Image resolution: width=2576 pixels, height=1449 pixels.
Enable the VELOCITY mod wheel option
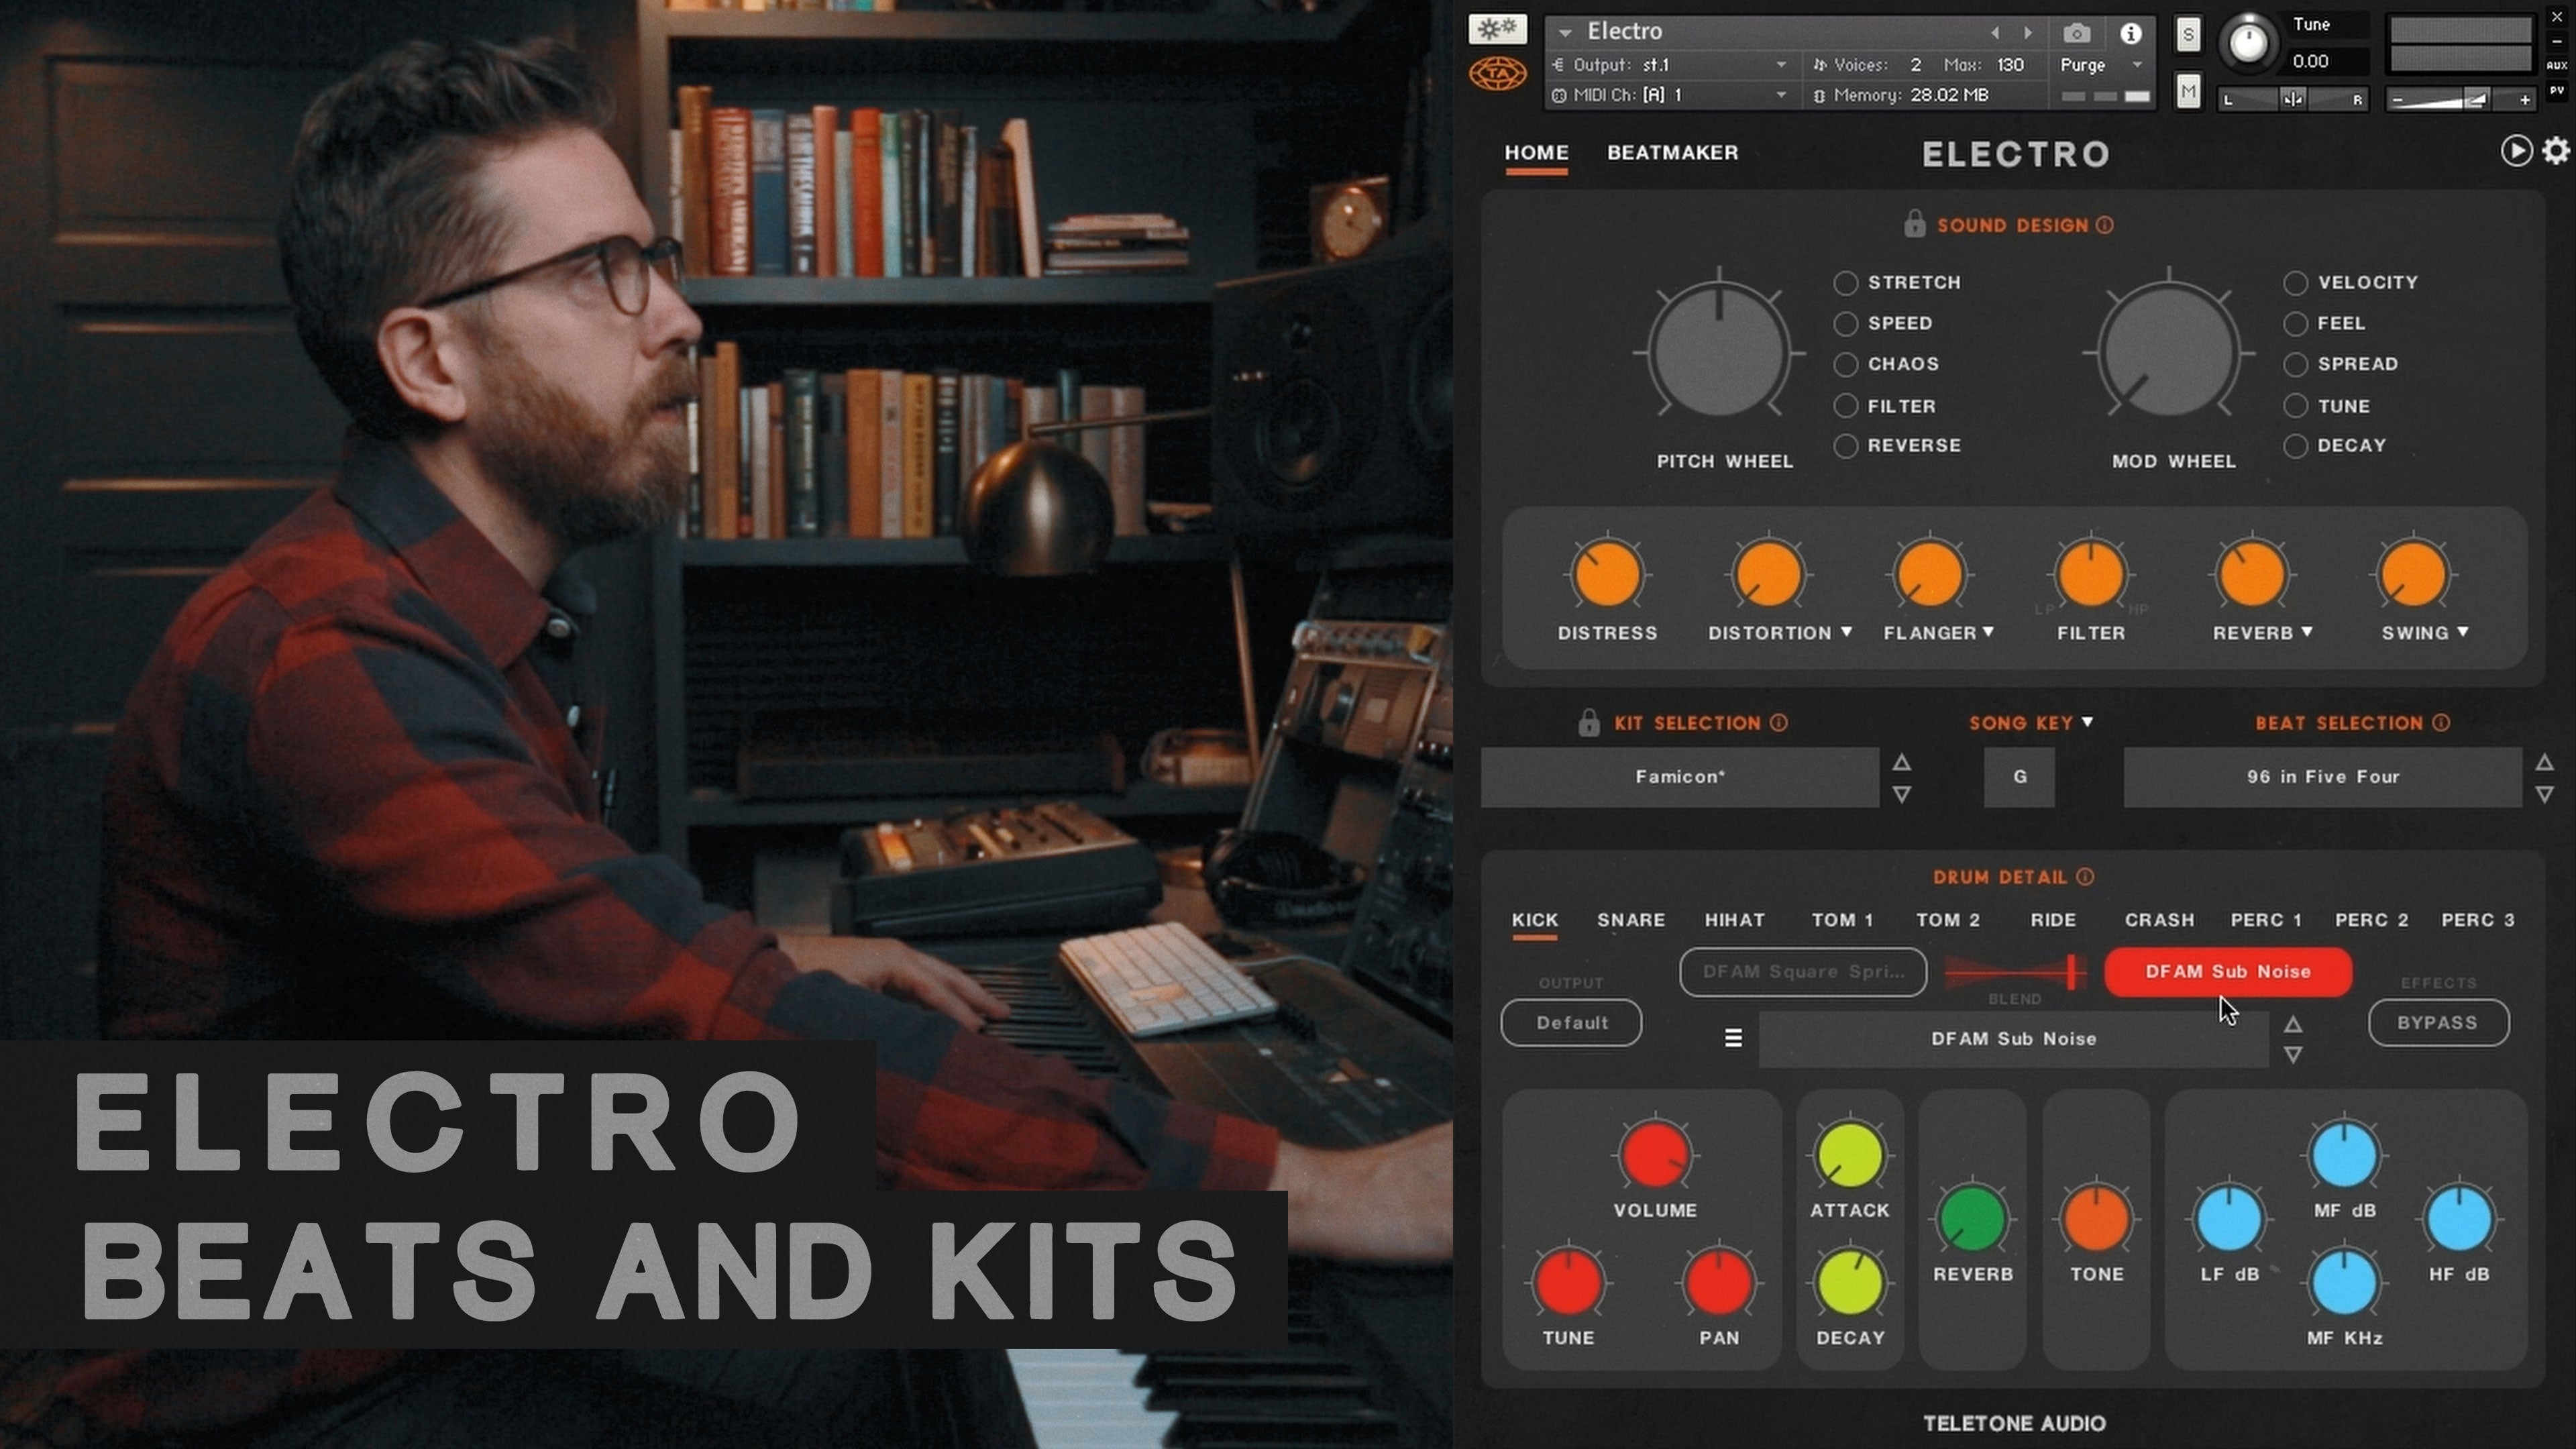[2295, 283]
